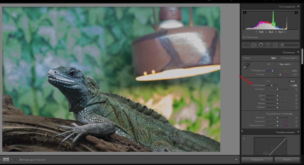
Task: Collapse the Гистограмма panel
Action: tap(298, 7)
